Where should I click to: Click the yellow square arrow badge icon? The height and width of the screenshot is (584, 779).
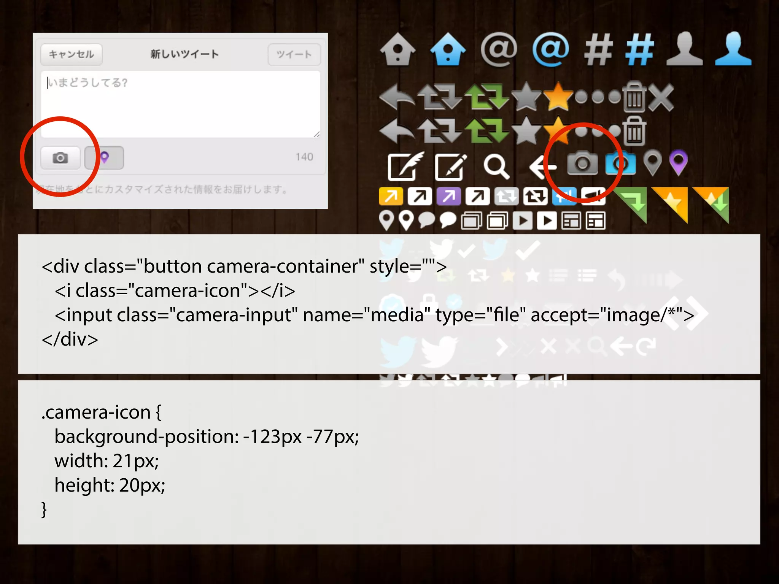[391, 196]
